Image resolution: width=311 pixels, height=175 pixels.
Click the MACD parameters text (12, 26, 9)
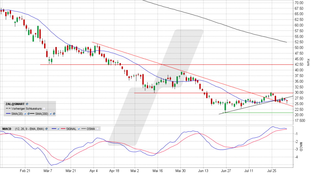(x=29, y=129)
